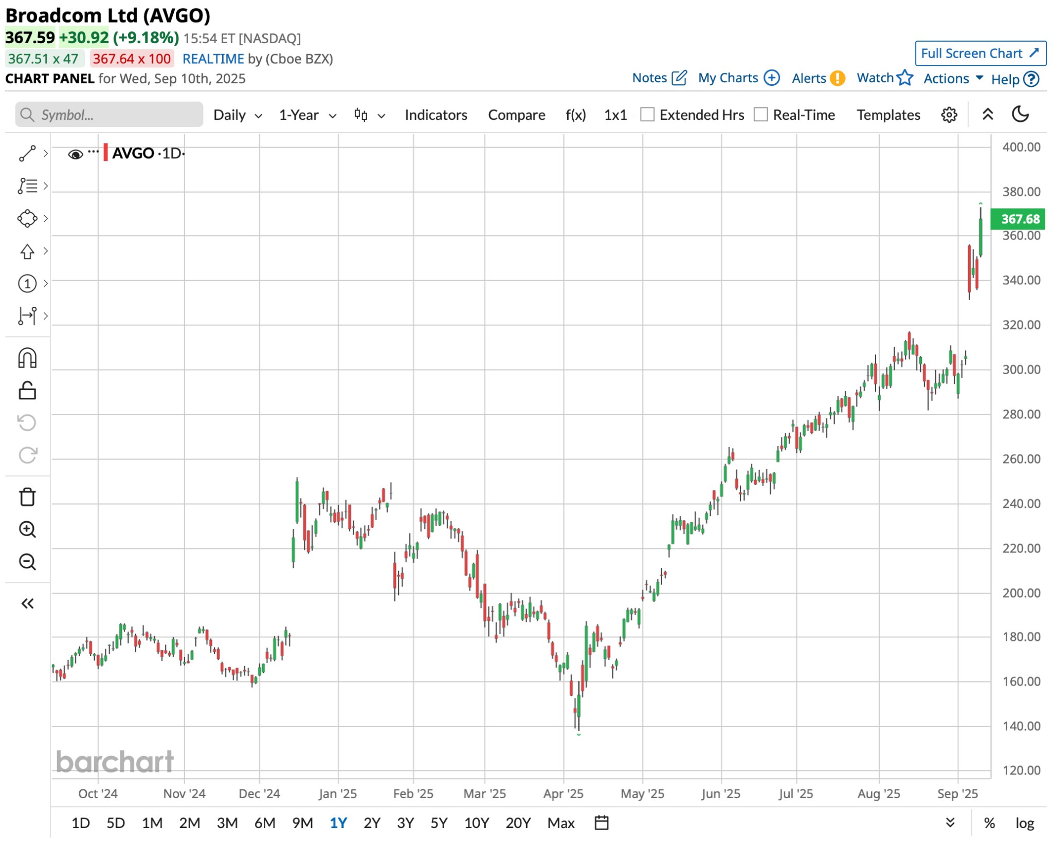Expand the trend line tool submenu arrow
The image size is (1053, 847).
tap(46, 153)
